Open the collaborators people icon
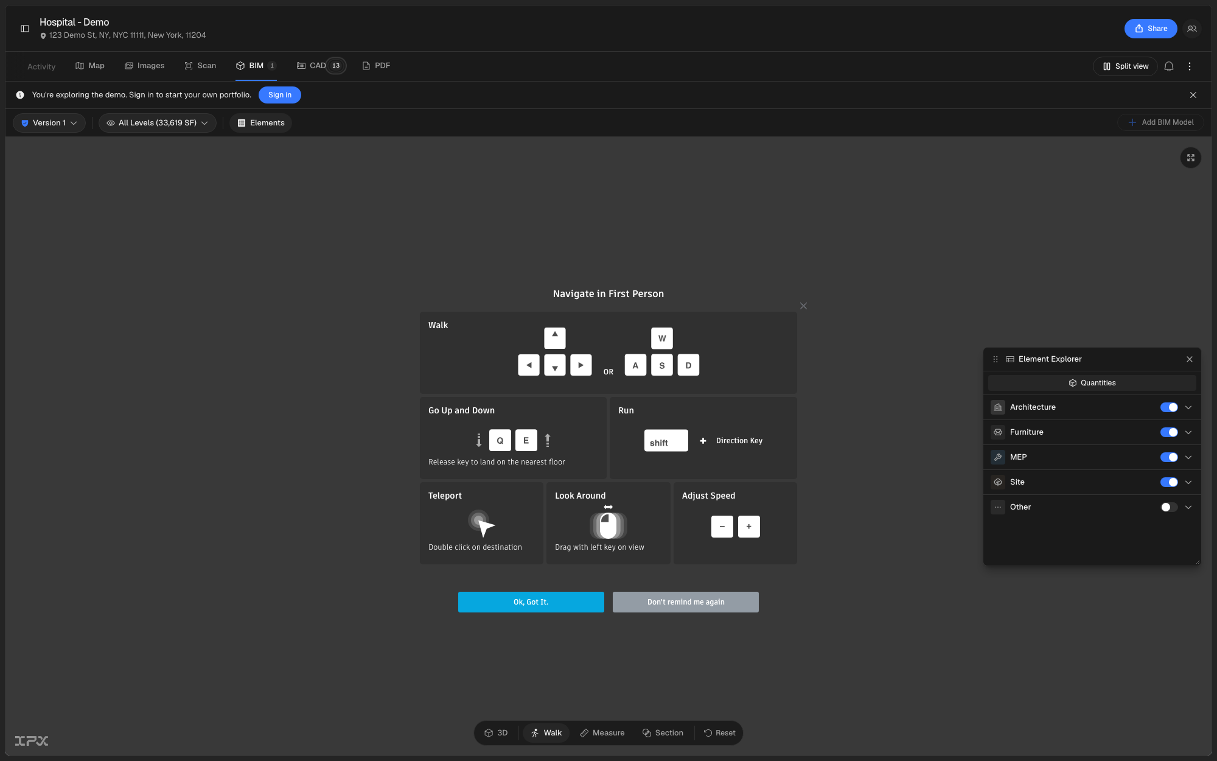This screenshot has height=761, width=1217. pyautogui.click(x=1191, y=29)
